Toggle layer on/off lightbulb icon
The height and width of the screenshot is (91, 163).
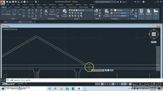70,10
